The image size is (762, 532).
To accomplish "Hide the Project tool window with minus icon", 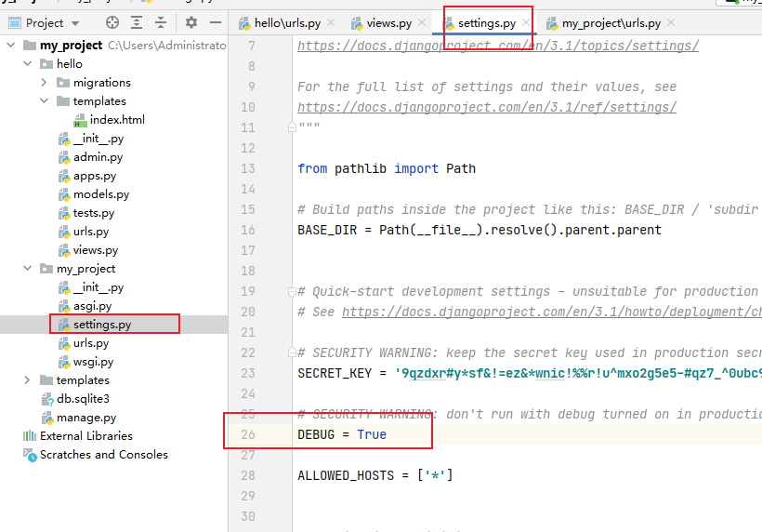I will [x=216, y=22].
